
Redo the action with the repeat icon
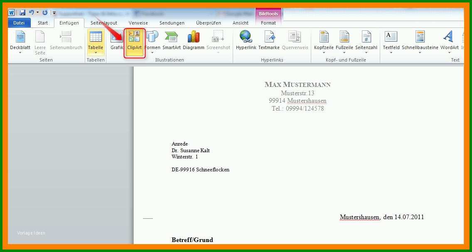[x=45, y=12]
